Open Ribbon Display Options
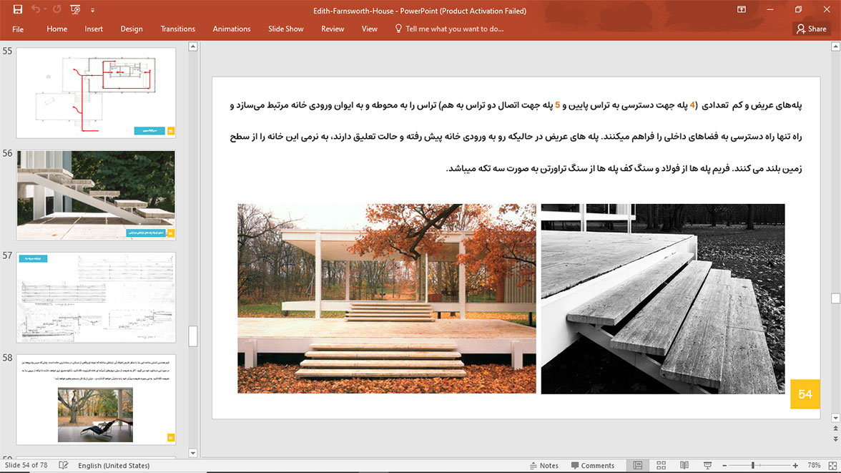The width and height of the screenshot is (841, 473). pyautogui.click(x=741, y=10)
